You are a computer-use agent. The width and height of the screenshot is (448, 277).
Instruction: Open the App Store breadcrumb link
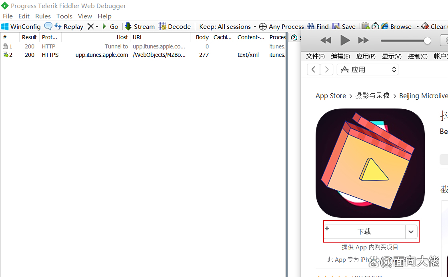tap(330, 96)
